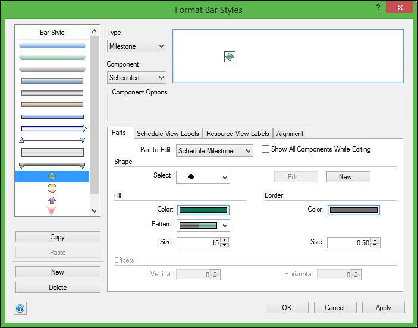Select the tan rectangular bar style
This screenshot has height=328, width=418.
[x=52, y=105]
